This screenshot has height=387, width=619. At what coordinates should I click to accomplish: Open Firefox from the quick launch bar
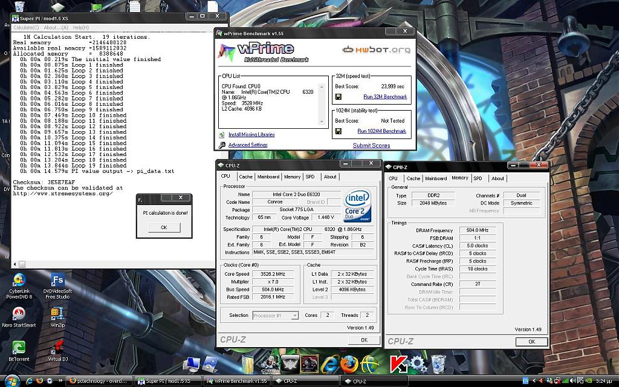point(39,381)
